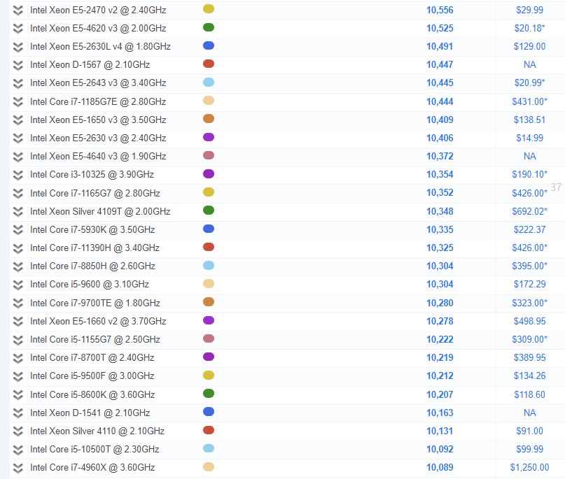The image size is (565, 479).
Task: Click the $498.95 price for Xeon E5-1660 v2
Action: coord(530,322)
